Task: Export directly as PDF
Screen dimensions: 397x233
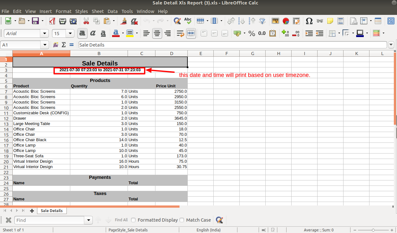Action: pyautogui.click(x=52, y=21)
